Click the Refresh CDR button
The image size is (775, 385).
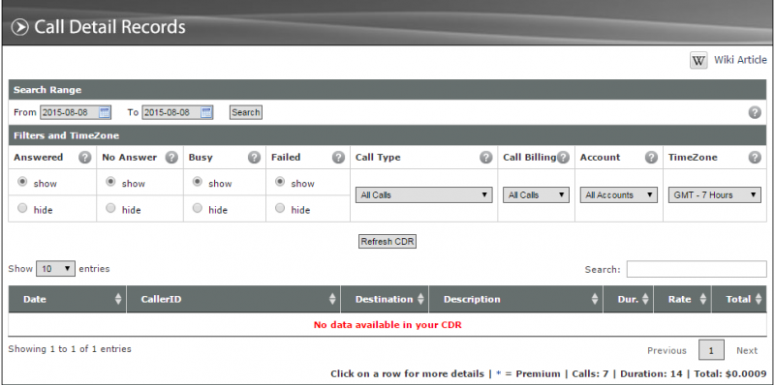pyautogui.click(x=387, y=242)
